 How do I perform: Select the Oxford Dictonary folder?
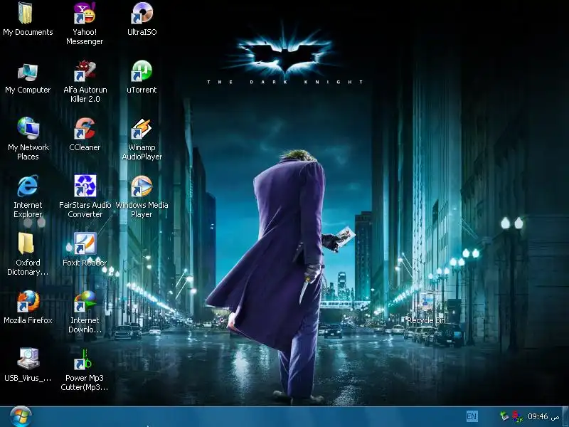click(26, 243)
